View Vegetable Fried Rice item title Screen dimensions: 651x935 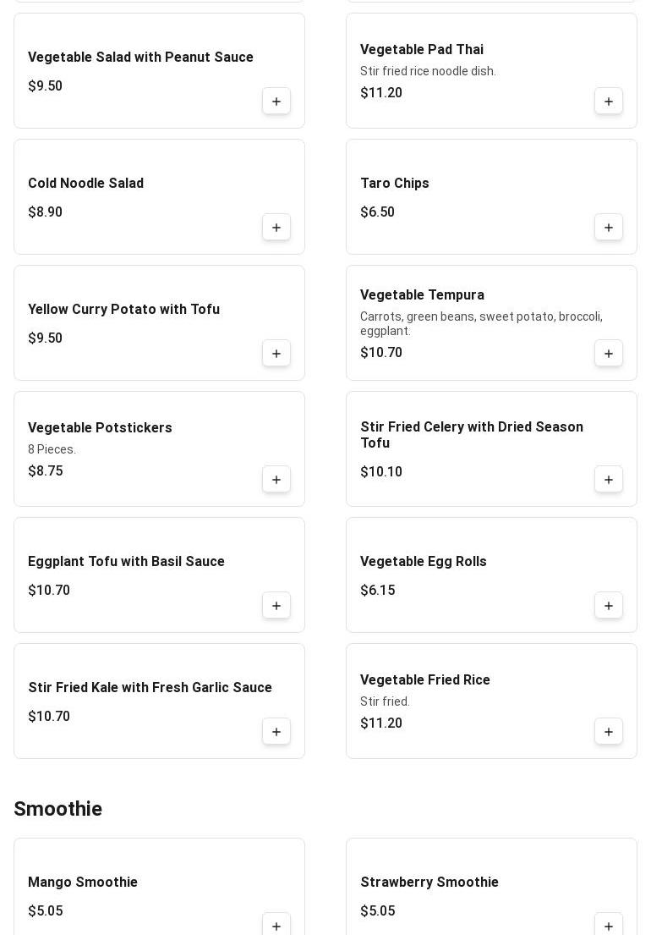[425, 680]
